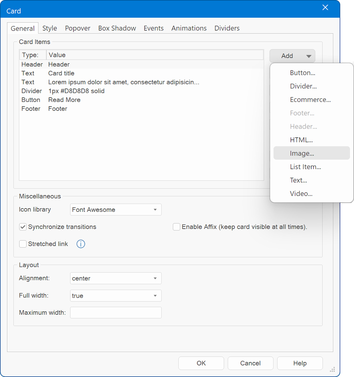Toggle Synchronize transitions checkbox
This screenshot has width=354, height=377.
tap(23, 227)
